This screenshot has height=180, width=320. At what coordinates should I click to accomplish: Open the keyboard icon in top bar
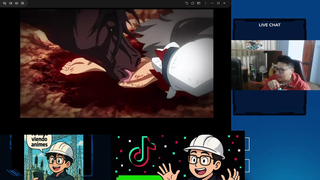16,3
